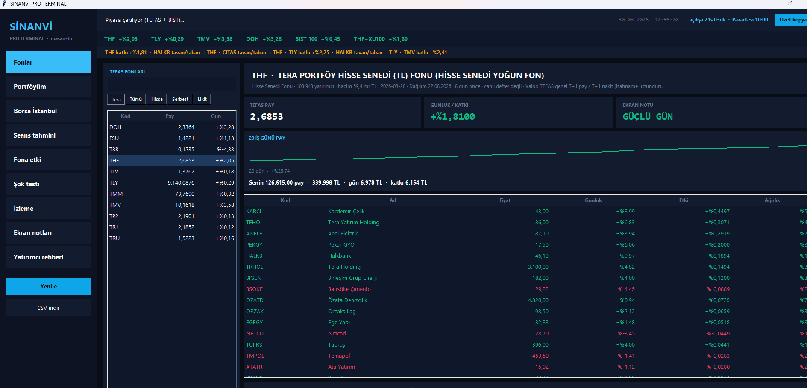Select the DOH fund row
This screenshot has height=388, width=807.
click(171, 127)
